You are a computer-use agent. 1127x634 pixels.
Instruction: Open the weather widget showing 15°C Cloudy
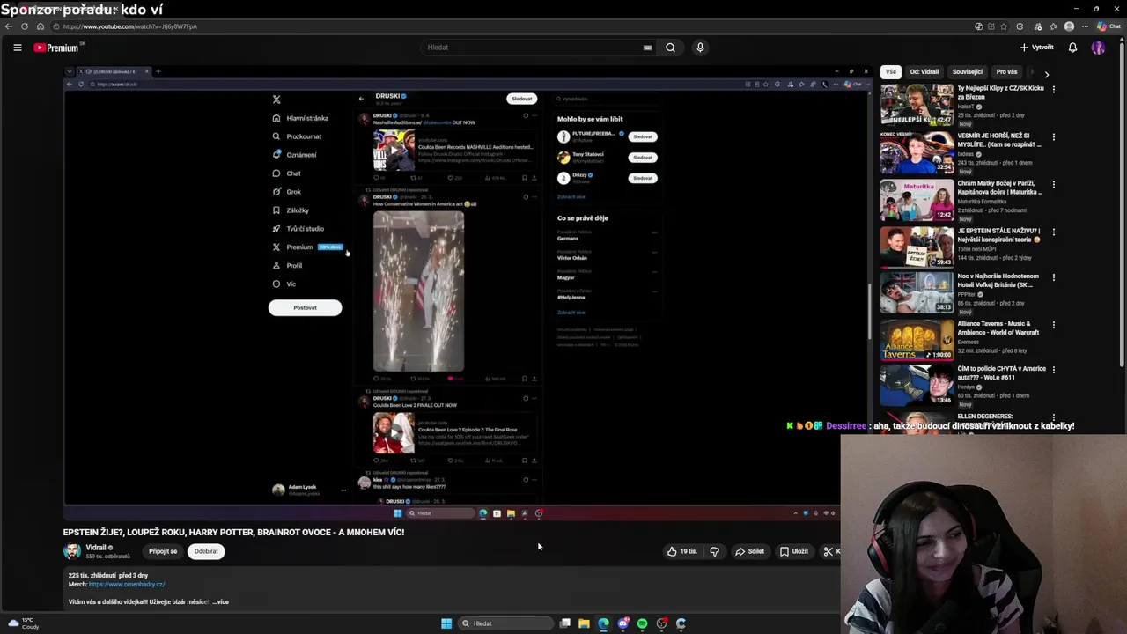23,623
